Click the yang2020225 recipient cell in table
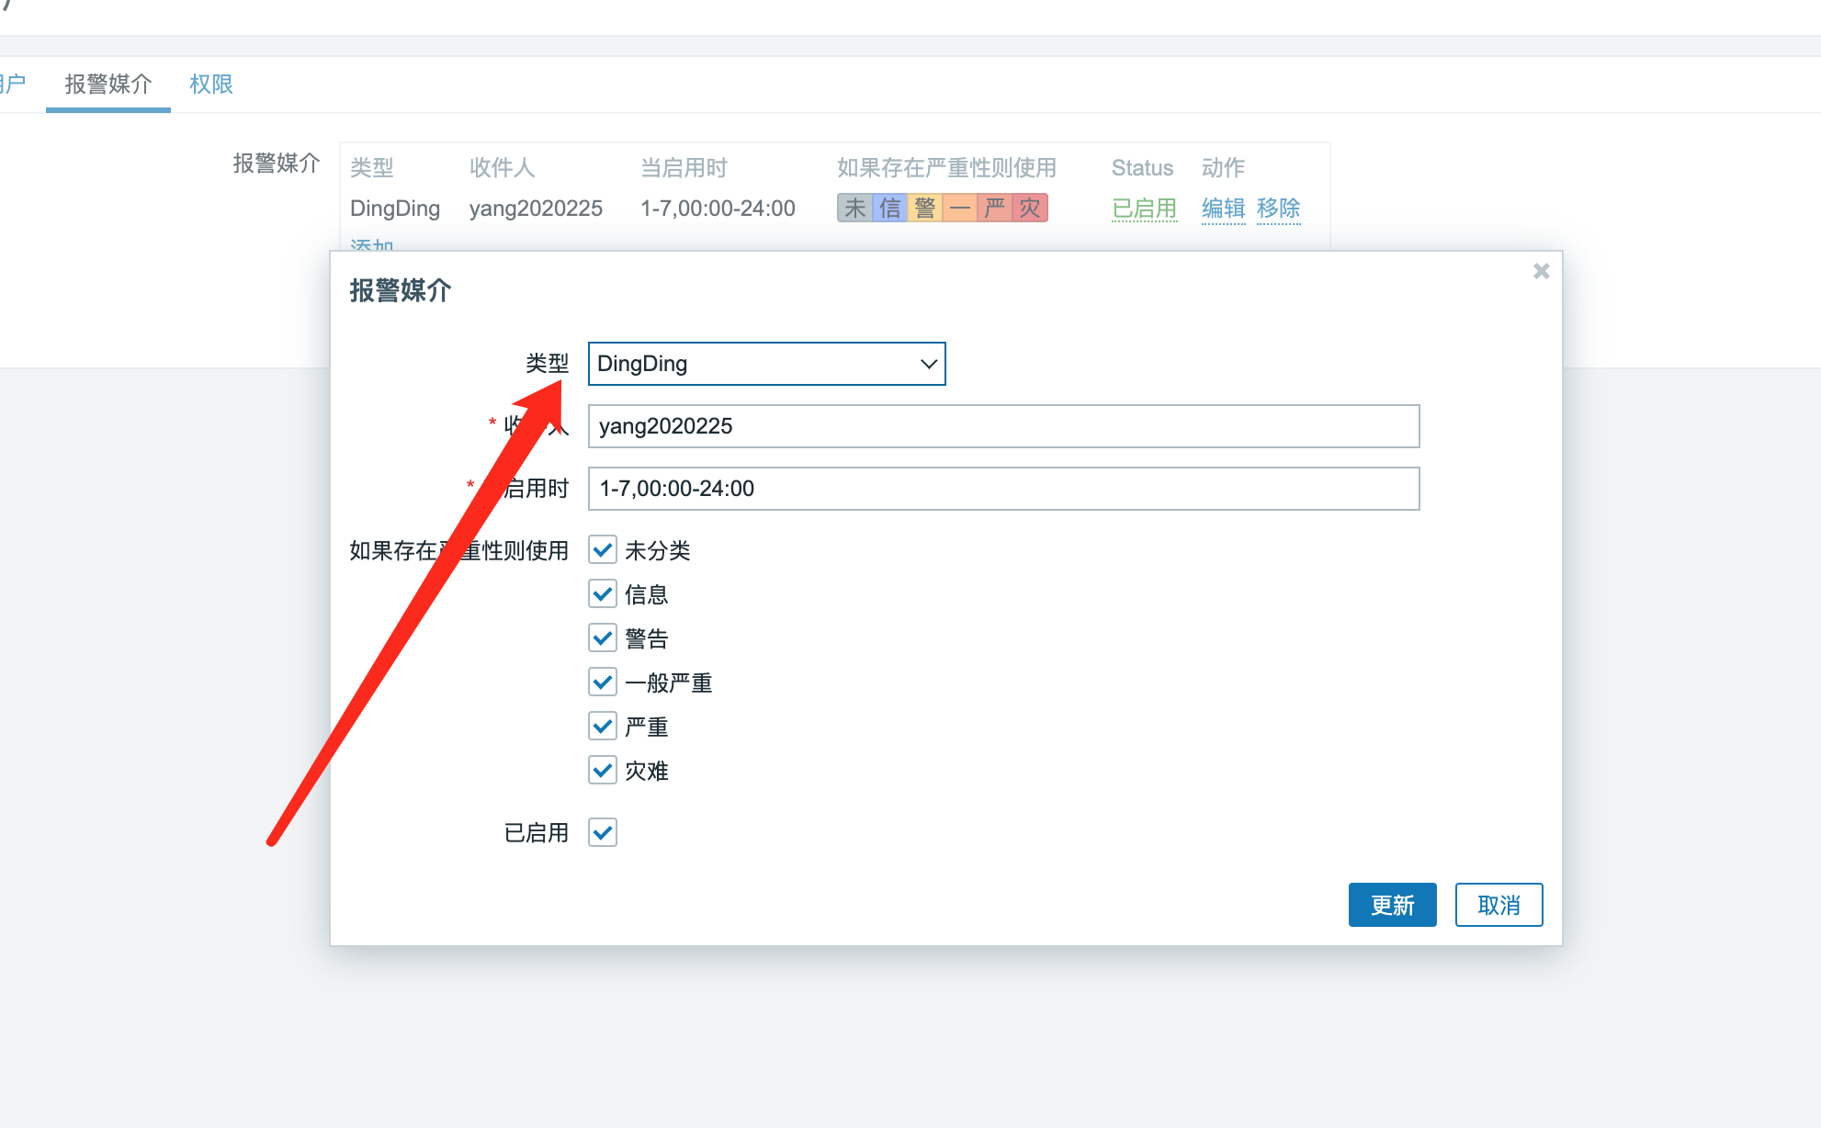The width and height of the screenshot is (1821, 1128). tap(536, 209)
